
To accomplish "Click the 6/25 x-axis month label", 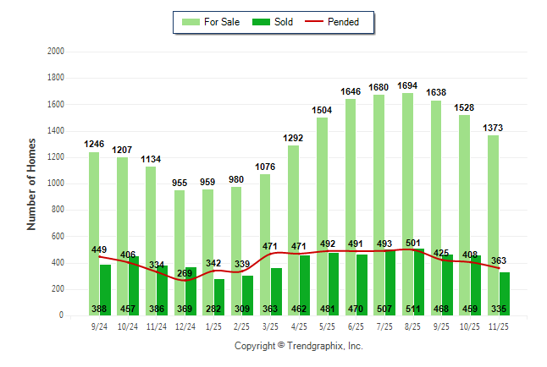I will coord(356,327).
